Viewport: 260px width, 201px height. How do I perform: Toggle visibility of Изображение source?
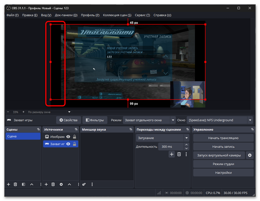(68, 137)
